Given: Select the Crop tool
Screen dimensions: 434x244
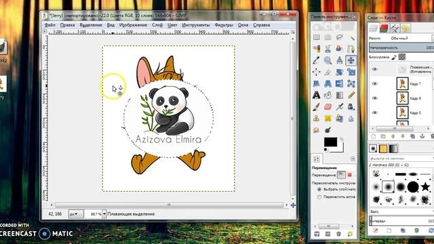Looking at the screenshot, I should tap(328, 73).
